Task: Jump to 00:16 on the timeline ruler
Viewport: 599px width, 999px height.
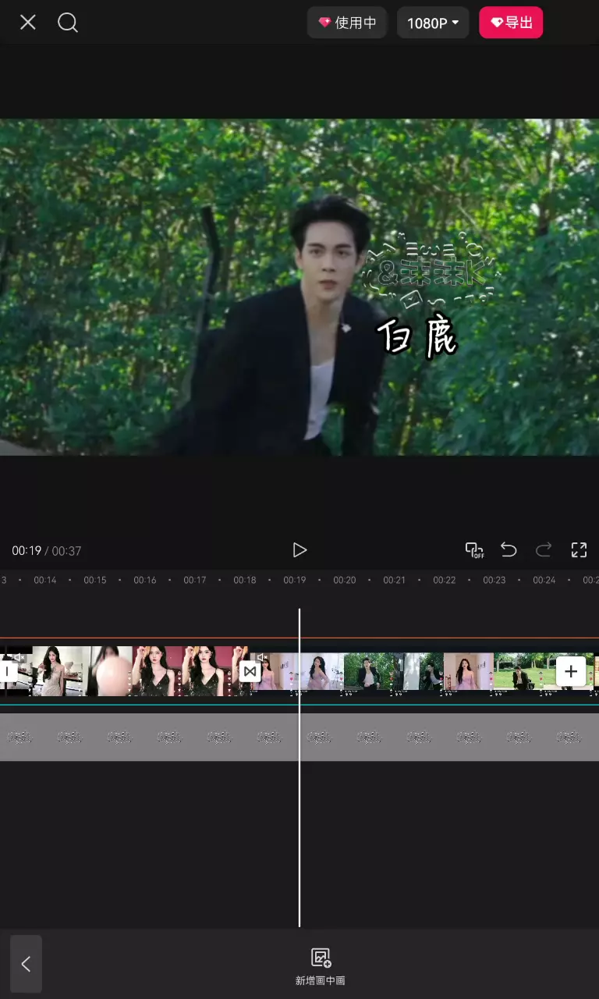Action: [145, 581]
